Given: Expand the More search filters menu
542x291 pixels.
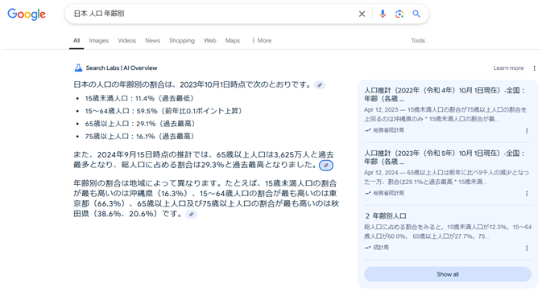Looking at the screenshot, I should click(262, 41).
